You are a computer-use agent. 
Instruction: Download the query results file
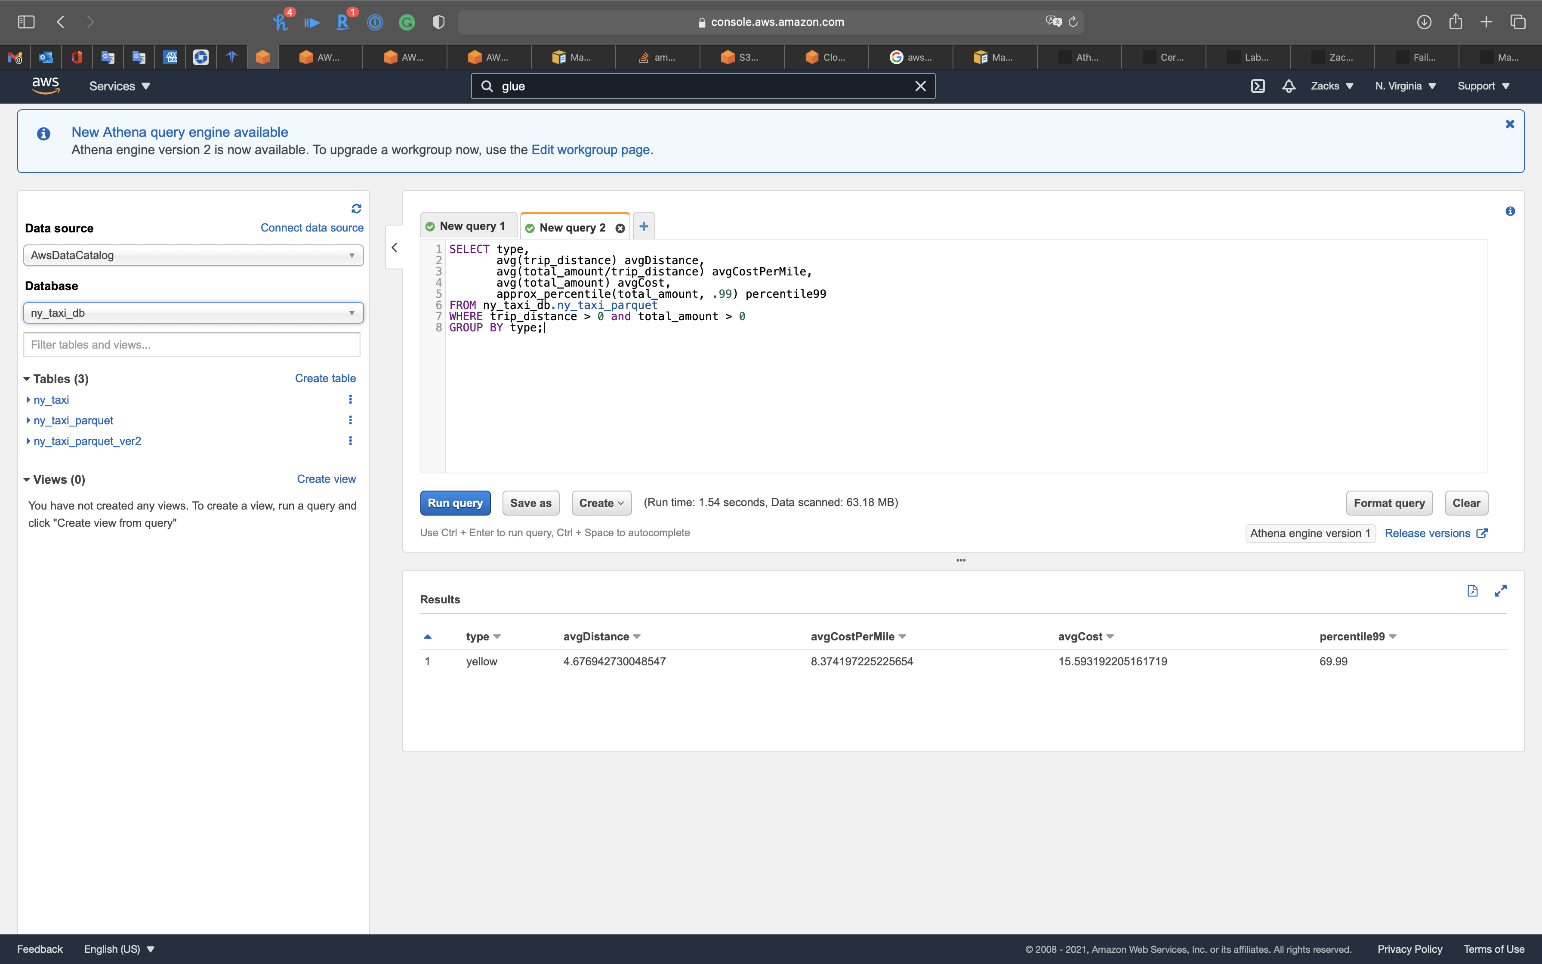coord(1472,590)
